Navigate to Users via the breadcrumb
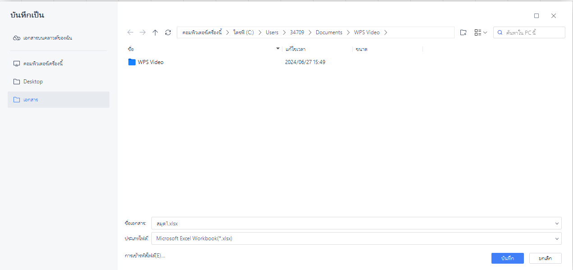Image resolution: width=573 pixels, height=270 pixels. coord(272,32)
